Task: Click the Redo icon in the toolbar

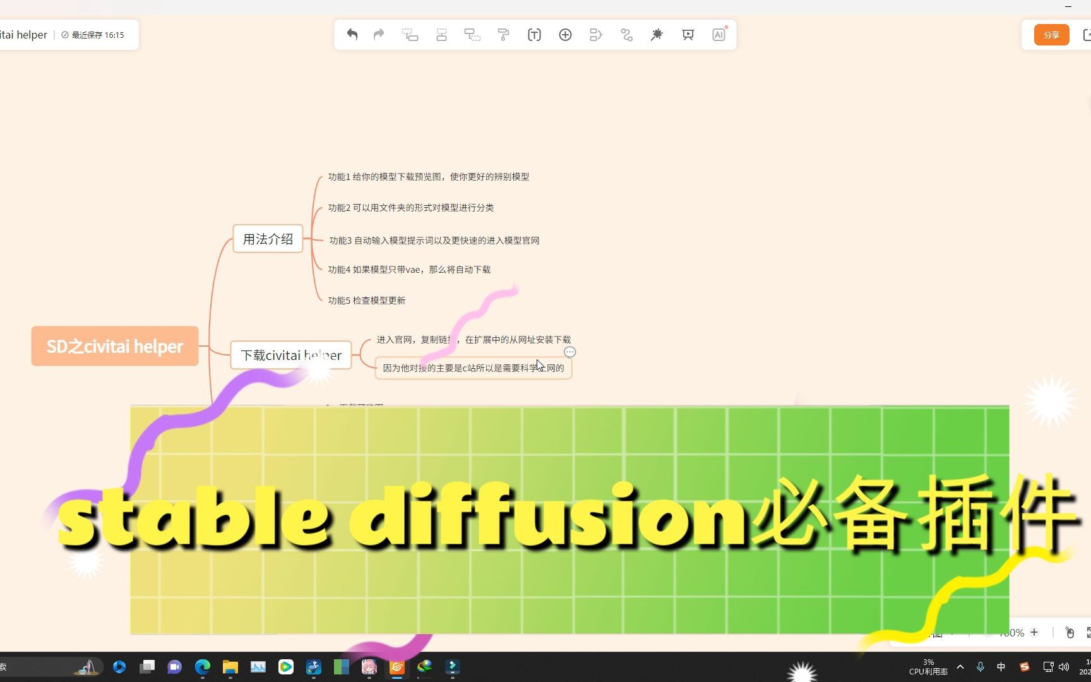Action: click(378, 35)
